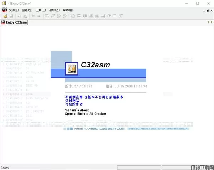214x170 pixels.
Task: Open the 查看(V) menu
Action: (27, 10)
